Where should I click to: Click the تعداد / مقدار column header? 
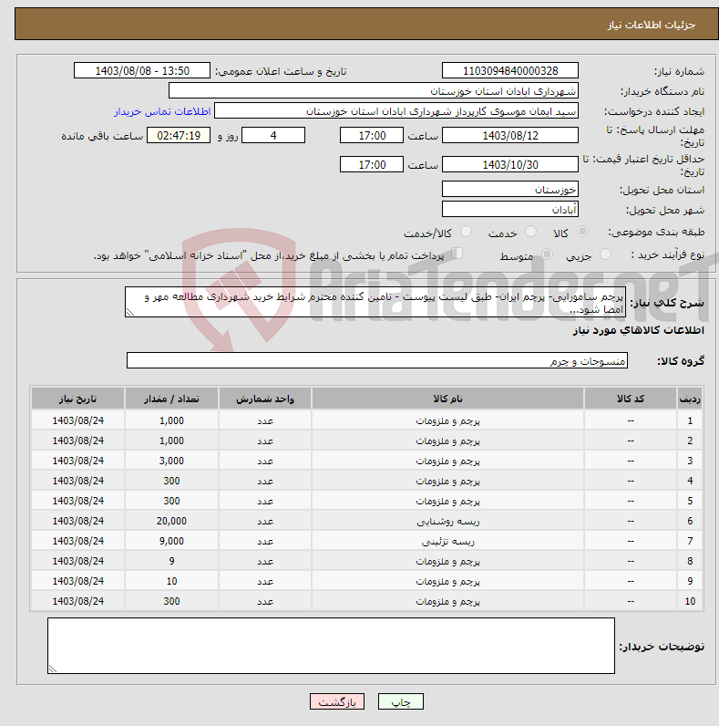pos(171,399)
